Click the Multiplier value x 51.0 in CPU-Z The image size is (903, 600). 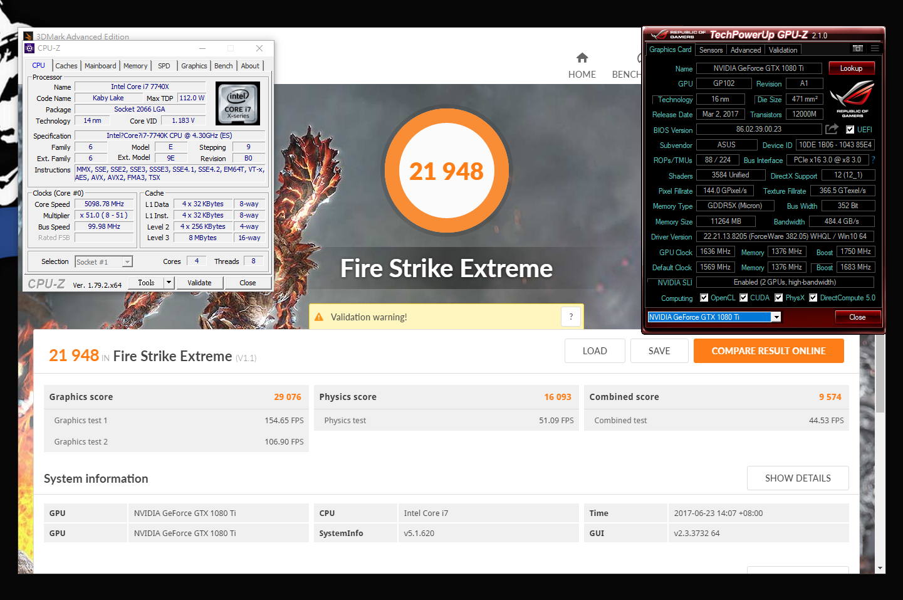pyautogui.click(x=104, y=216)
